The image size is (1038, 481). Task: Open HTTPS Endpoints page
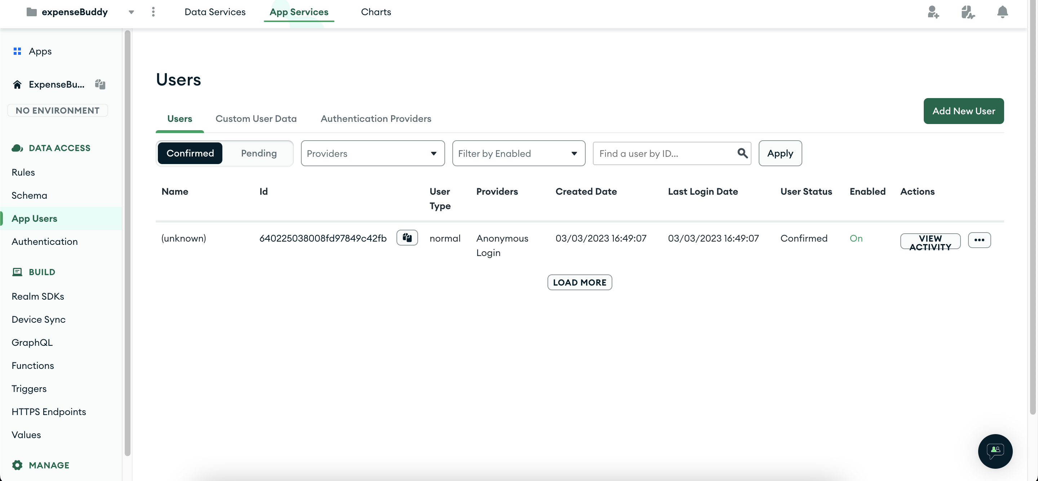pyautogui.click(x=49, y=412)
